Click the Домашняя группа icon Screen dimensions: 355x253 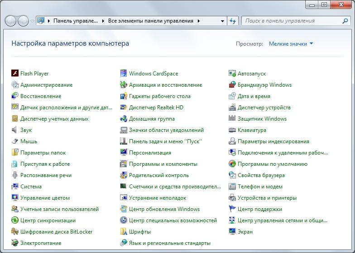click(x=123, y=118)
